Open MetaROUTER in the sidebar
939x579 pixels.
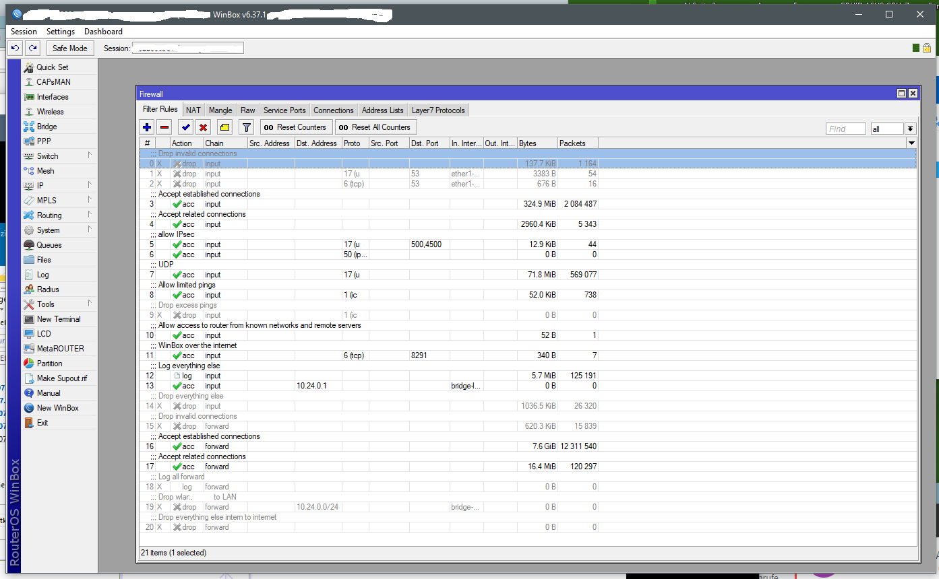coord(61,349)
